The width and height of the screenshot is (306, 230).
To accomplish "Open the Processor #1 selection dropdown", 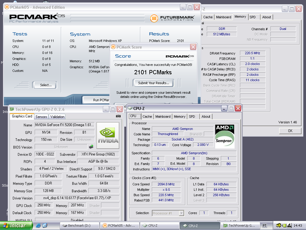I will [181, 213].
